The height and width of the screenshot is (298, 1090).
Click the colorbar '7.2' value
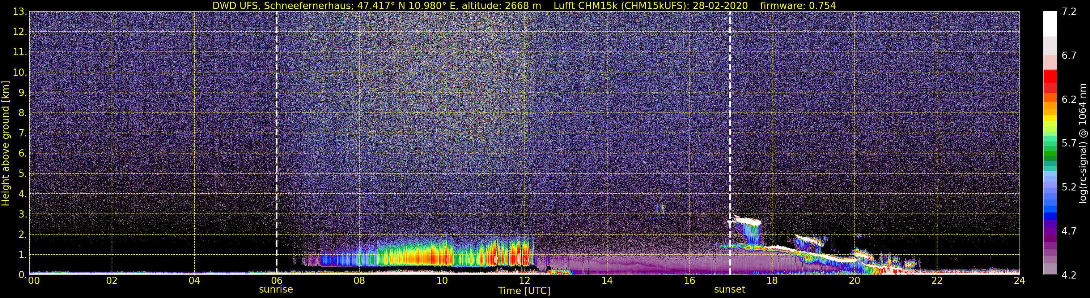click(1069, 12)
